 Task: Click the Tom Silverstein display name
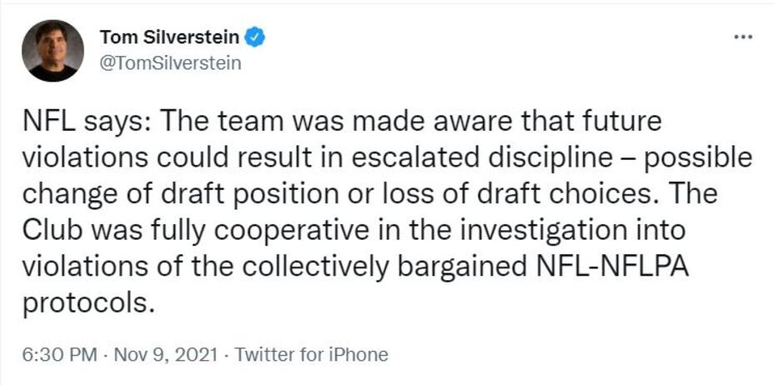169,37
